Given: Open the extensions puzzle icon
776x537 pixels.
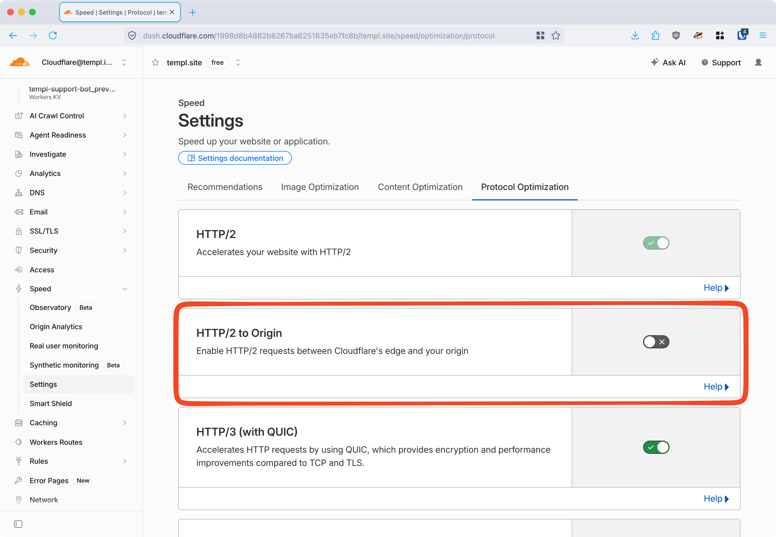Looking at the screenshot, I should click(x=655, y=36).
